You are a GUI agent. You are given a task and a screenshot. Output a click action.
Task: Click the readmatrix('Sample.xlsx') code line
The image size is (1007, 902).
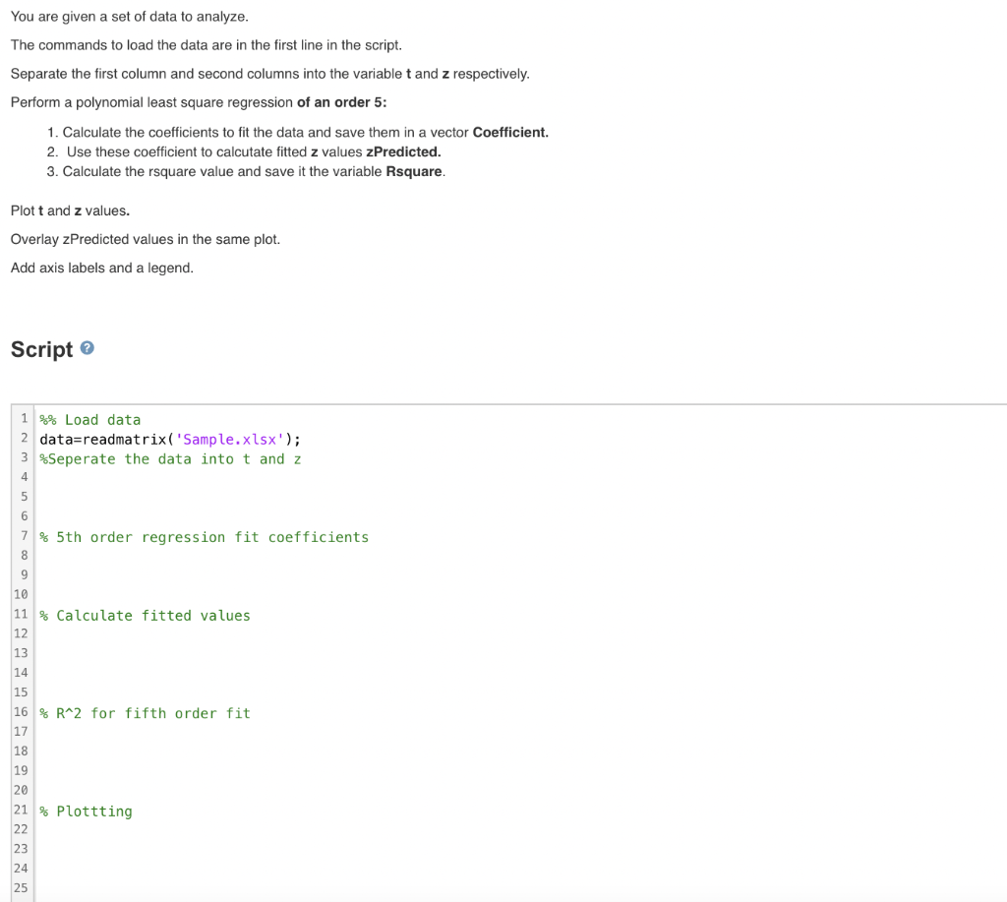[170, 440]
